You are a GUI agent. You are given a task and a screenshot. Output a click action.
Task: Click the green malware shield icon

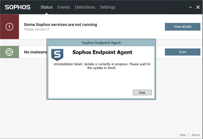(10, 52)
